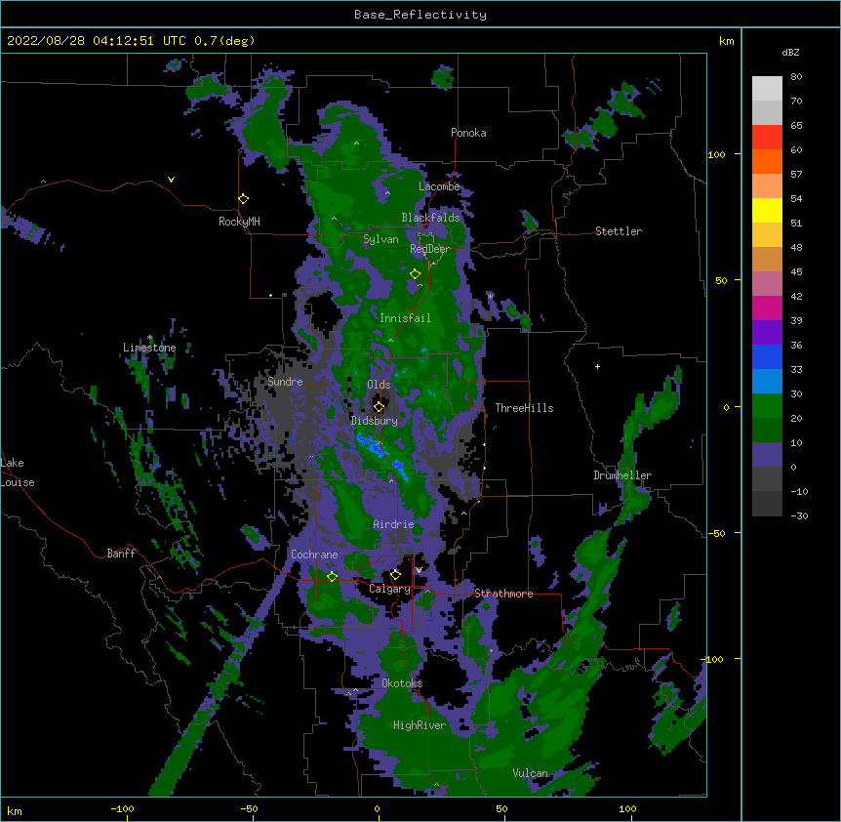Screen dimensions: 841x822
Task: Click the Airdrie city label
Action: click(x=393, y=524)
